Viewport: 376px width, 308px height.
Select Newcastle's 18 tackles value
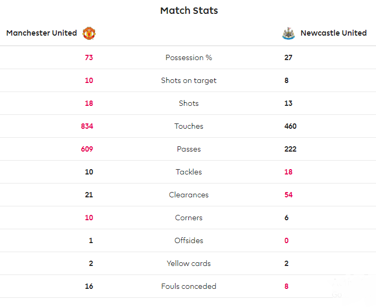point(288,172)
